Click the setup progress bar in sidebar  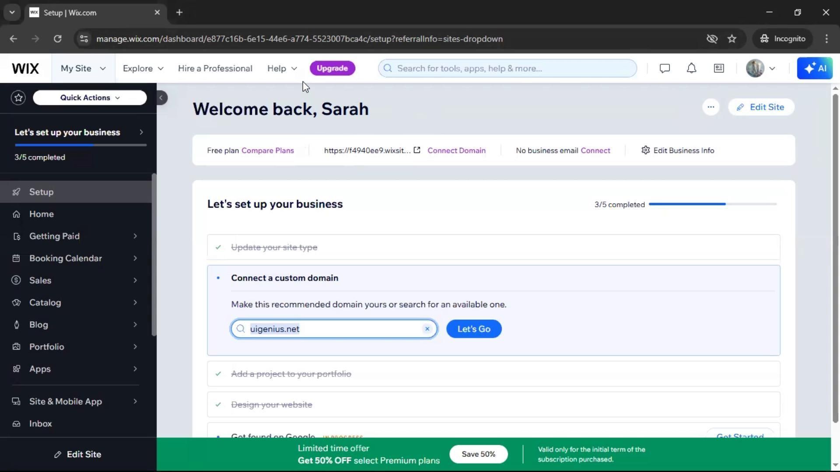click(80, 145)
